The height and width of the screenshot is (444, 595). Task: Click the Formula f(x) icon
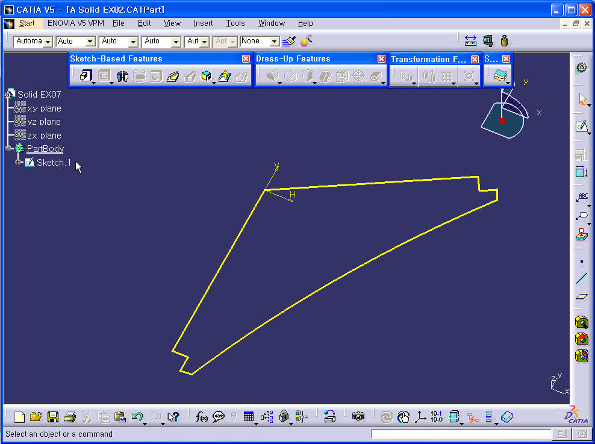pos(202,417)
